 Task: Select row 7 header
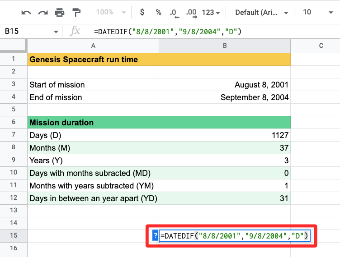pos(14,135)
